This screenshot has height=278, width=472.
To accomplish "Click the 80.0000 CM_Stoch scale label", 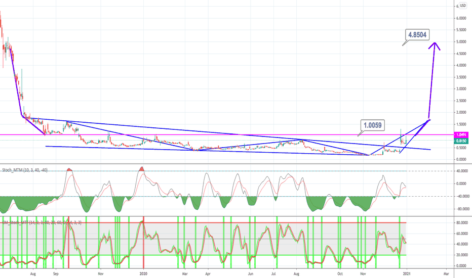I will (462, 223).
